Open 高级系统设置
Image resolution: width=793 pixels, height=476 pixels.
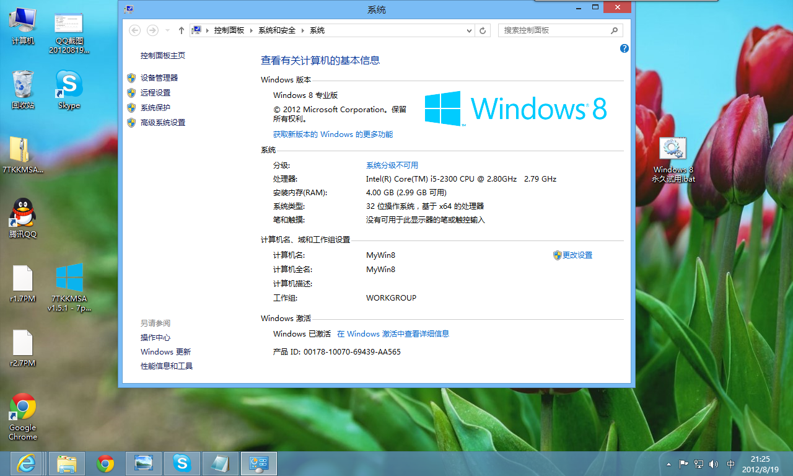(163, 122)
